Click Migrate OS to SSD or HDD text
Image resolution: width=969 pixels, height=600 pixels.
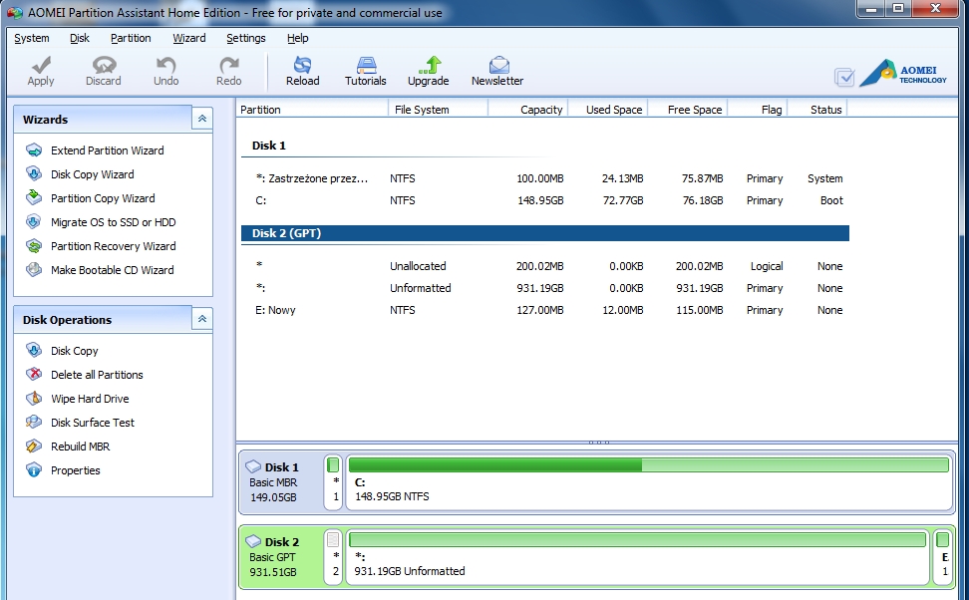point(113,222)
